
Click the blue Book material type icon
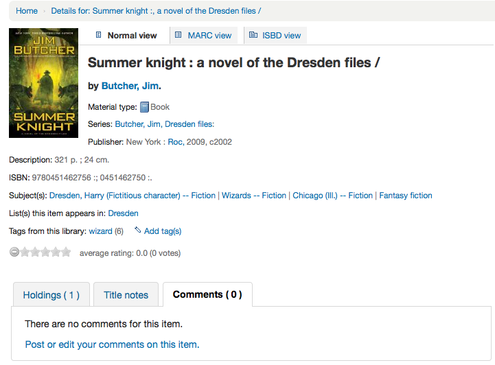pos(144,107)
